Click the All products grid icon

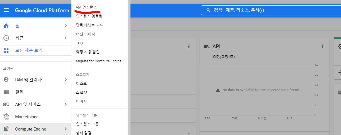(x=6, y=51)
